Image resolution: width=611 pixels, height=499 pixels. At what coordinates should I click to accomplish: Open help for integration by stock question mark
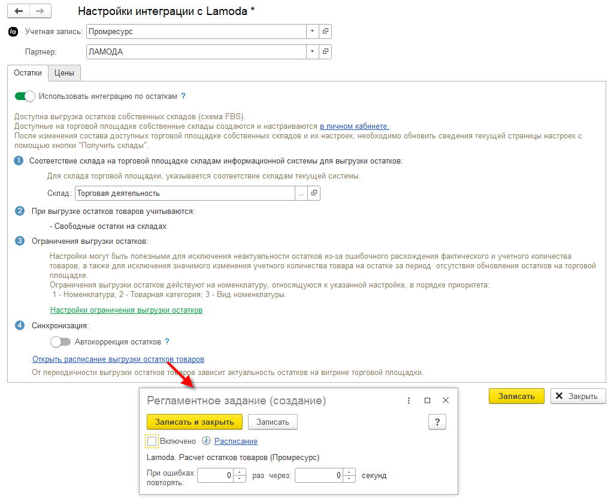tap(183, 96)
